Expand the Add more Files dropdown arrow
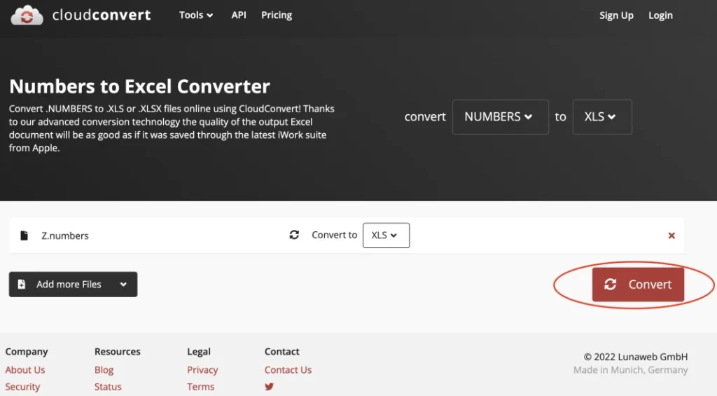717x396 pixels. click(x=123, y=285)
